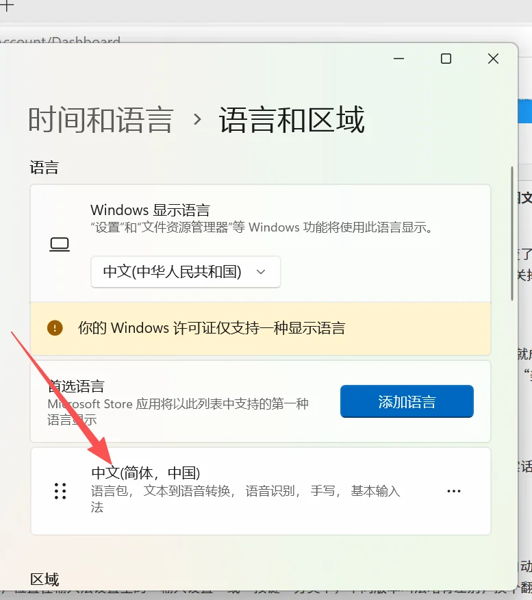Screen dimensions: 532x600
Task: Click the settings window scrollbar
Action: [512, 234]
